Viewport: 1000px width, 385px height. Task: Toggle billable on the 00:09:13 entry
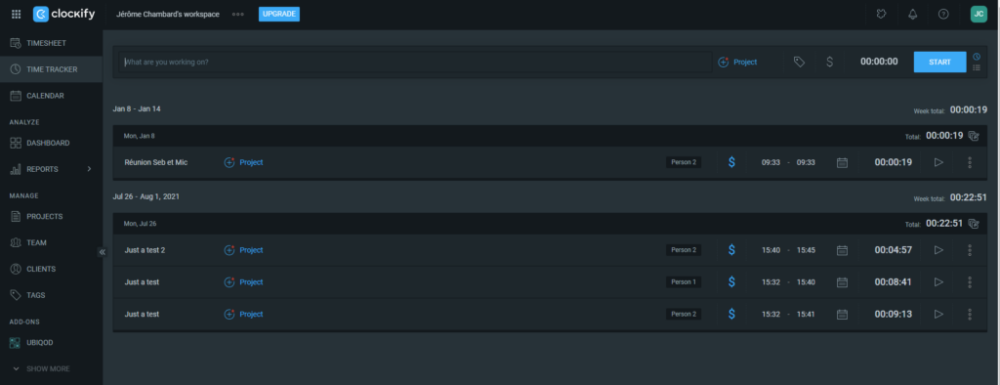click(731, 314)
